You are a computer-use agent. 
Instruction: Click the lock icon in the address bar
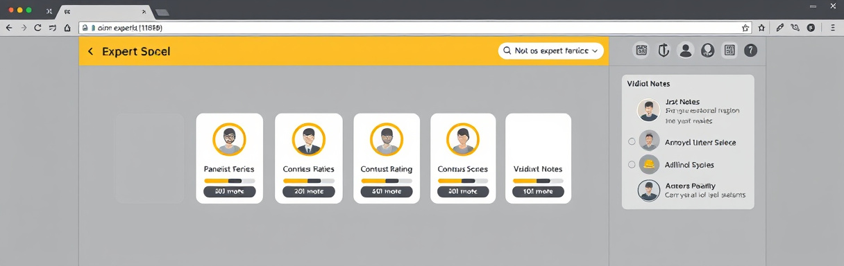pyautogui.click(x=85, y=28)
